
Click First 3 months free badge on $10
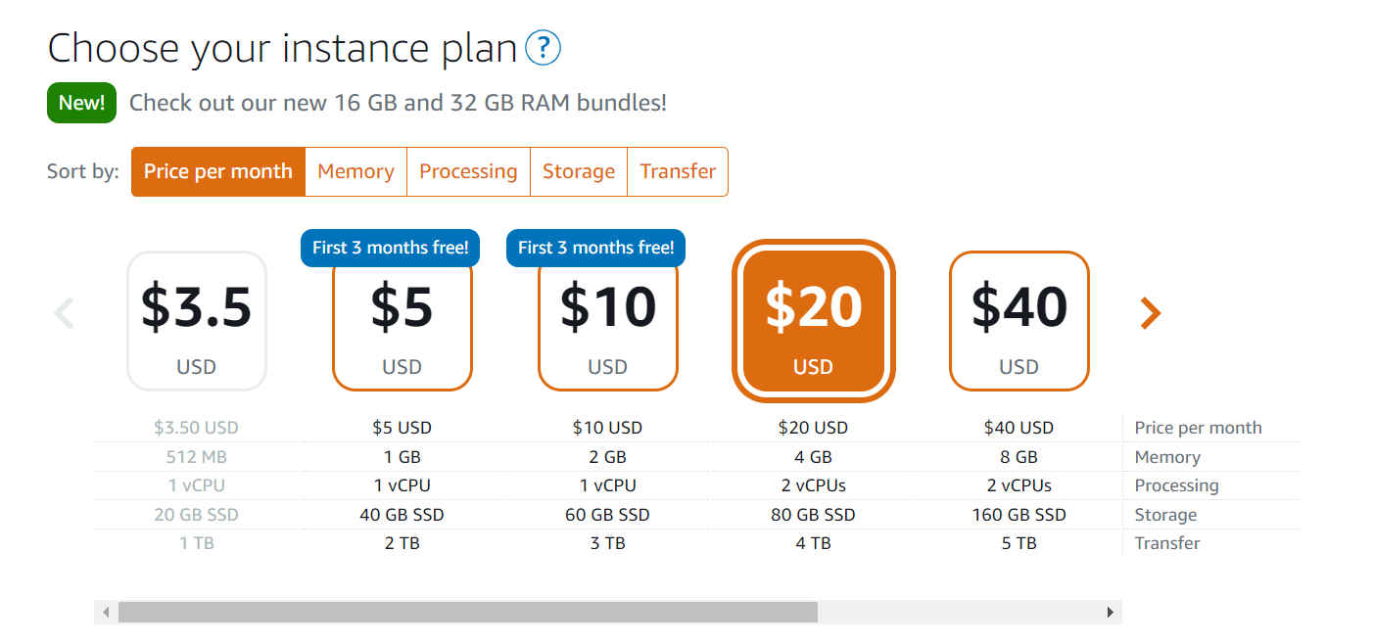595,248
